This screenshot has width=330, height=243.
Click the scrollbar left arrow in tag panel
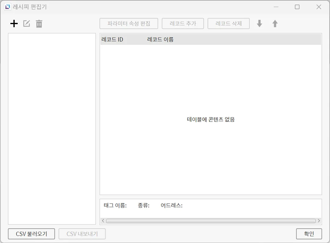(x=103, y=221)
